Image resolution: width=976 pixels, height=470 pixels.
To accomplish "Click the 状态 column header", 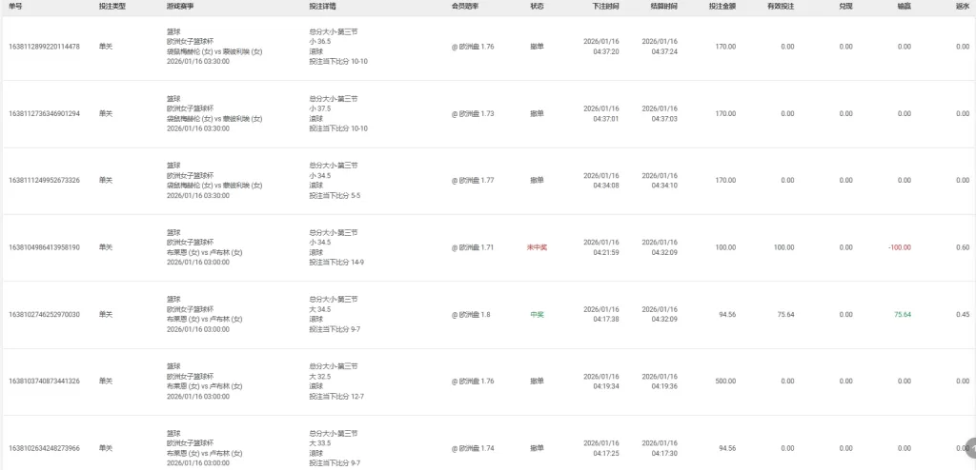I will tap(537, 6).
